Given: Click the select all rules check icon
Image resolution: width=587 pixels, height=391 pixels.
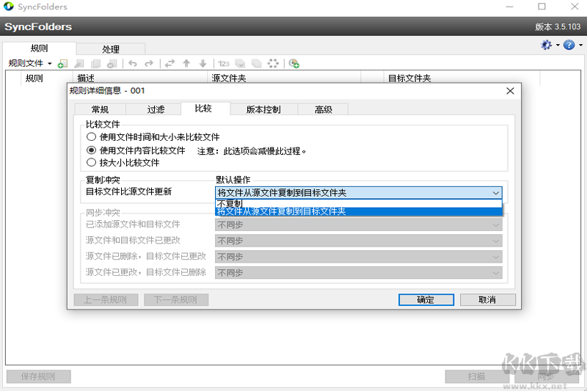Looking at the screenshot, I should click(x=240, y=63).
